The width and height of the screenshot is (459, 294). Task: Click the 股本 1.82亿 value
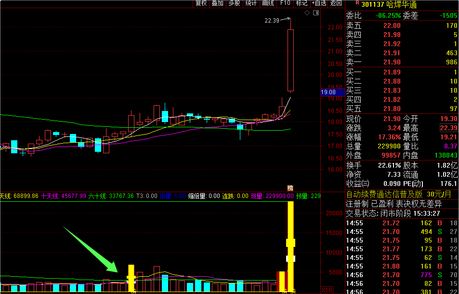pos(447,166)
